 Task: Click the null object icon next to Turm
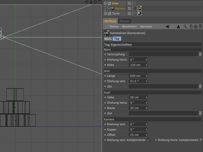pyautogui.click(x=110, y=13)
